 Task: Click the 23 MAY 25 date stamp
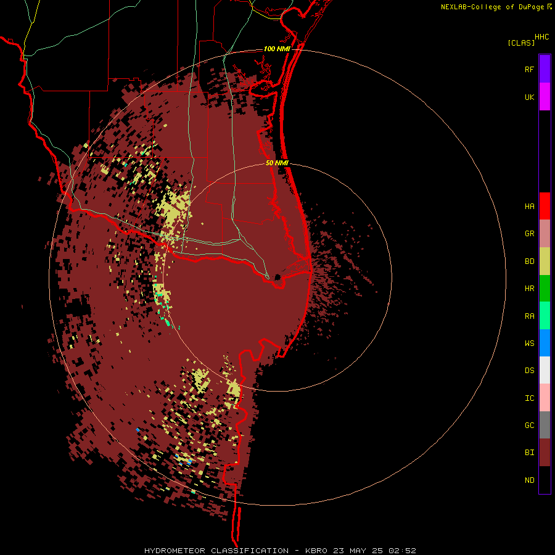tap(358, 551)
